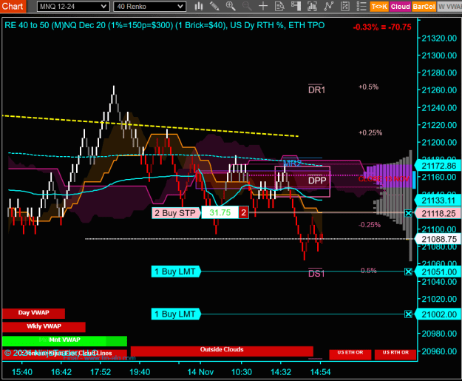Open the chart style bars icon
Viewport: 462px width, 381px height.
[199, 6]
